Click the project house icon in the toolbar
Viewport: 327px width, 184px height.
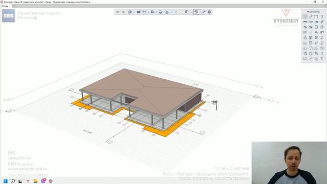(x=130, y=12)
